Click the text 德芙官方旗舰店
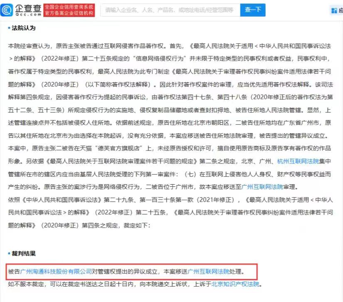The width and height of the screenshot is (343, 302). (x=119, y=149)
